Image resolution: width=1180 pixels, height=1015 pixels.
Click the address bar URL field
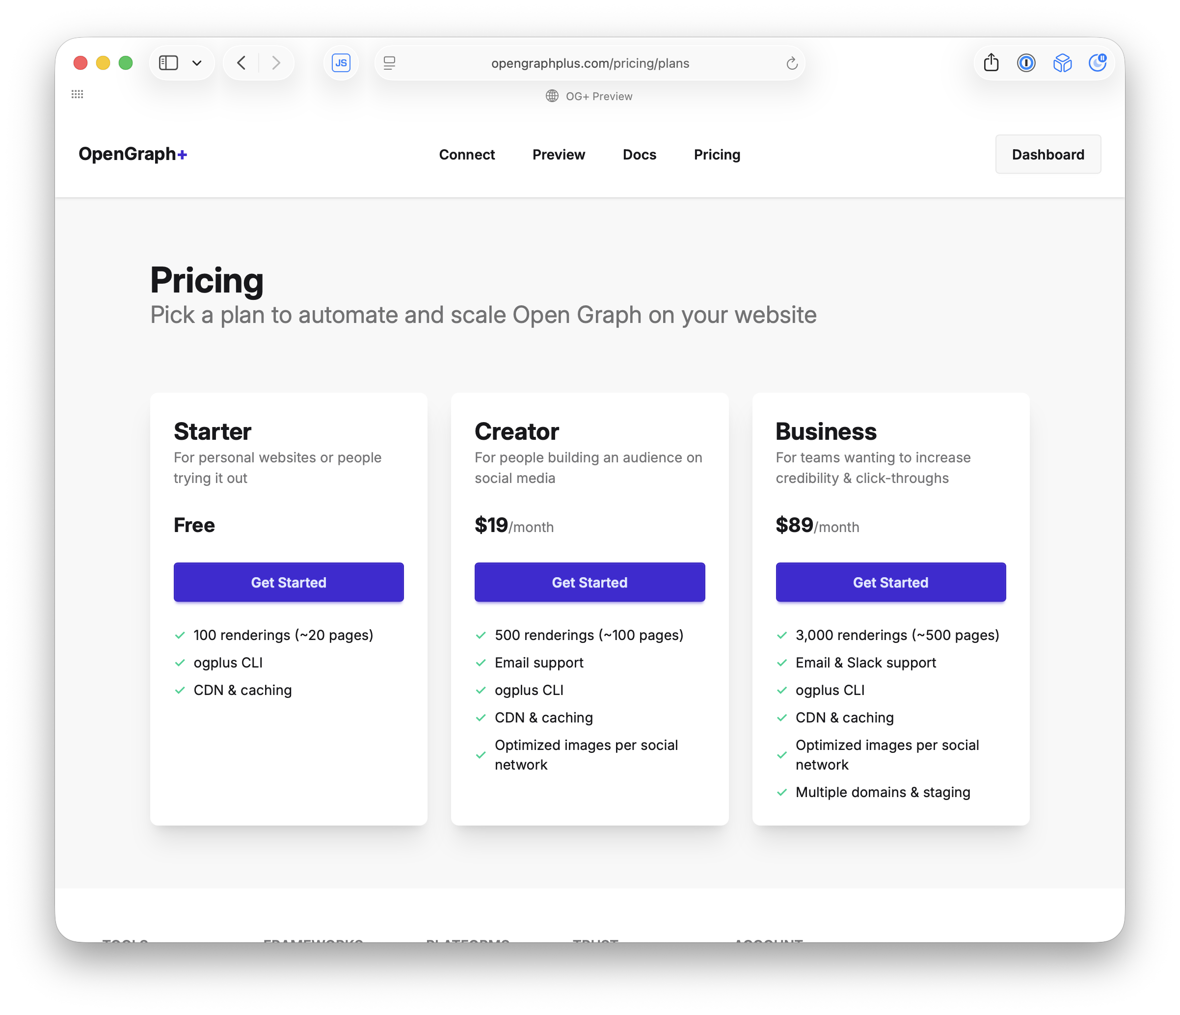point(590,63)
